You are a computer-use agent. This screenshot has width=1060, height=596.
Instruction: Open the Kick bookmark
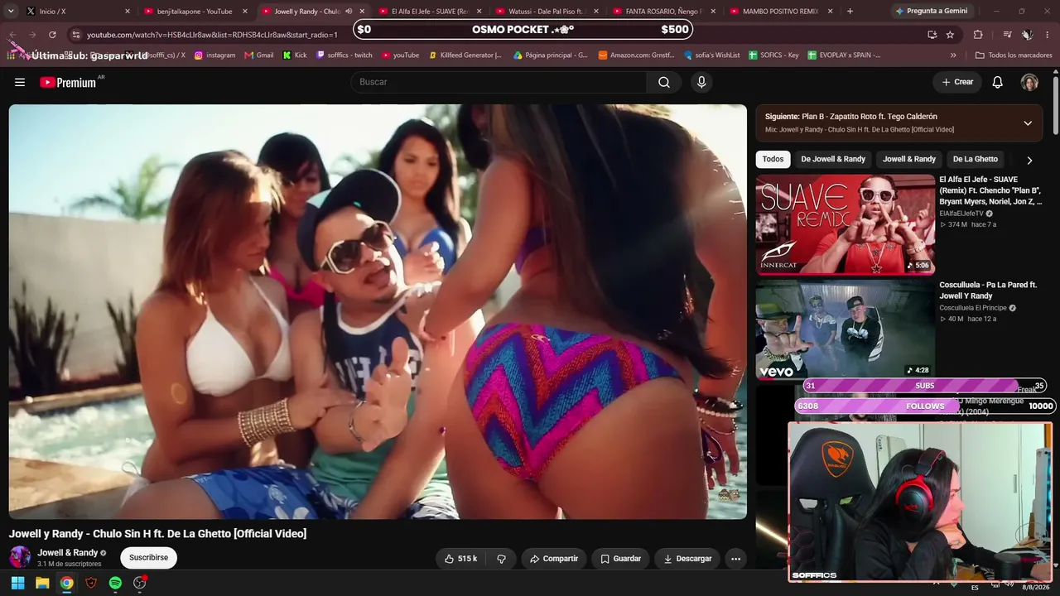(295, 55)
